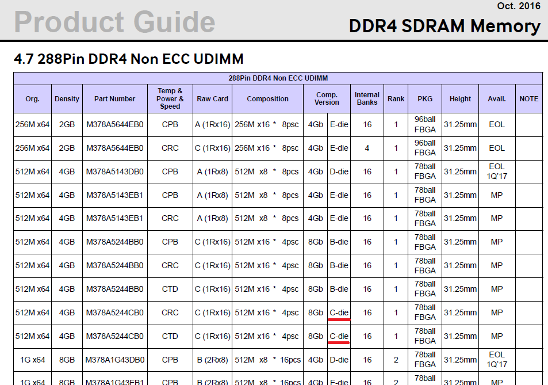Click 'EOL 1Q'17' in the M378A1G43DB0 row

click(x=497, y=360)
